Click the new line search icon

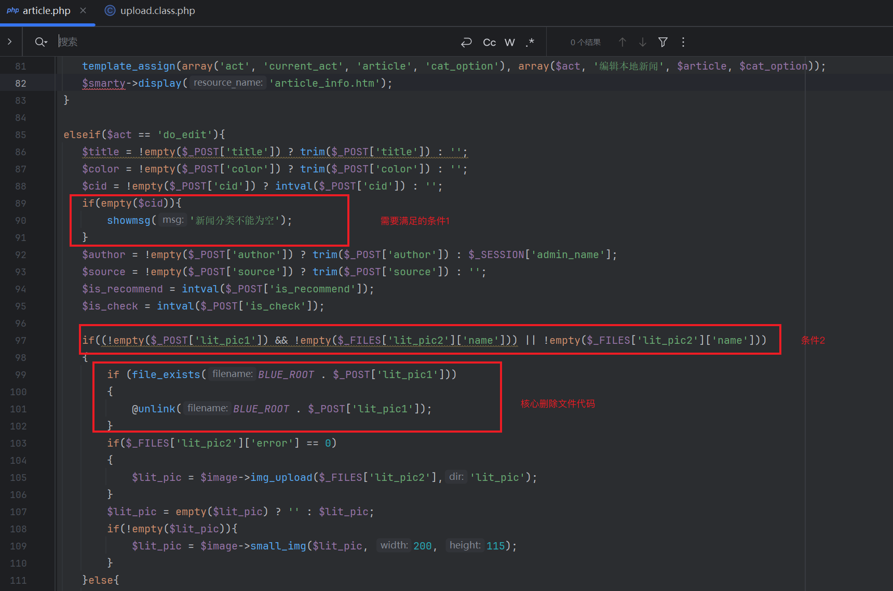click(466, 42)
